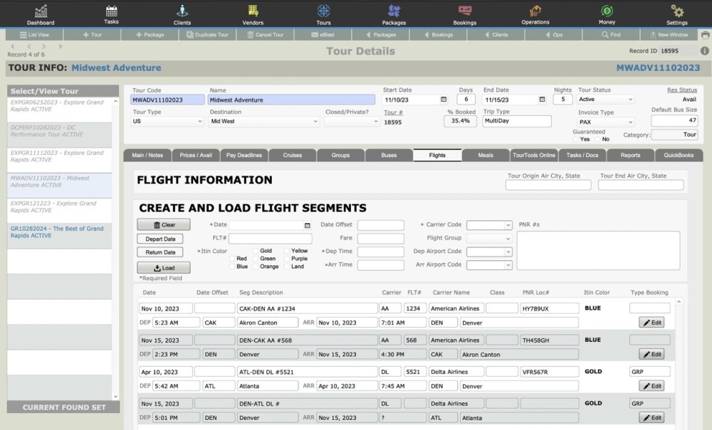The width and height of the screenshot is (712, 430).
Task: Tick the Purple itinerary color checkbox
Action: pyautogui.click(x=286, y=259)
